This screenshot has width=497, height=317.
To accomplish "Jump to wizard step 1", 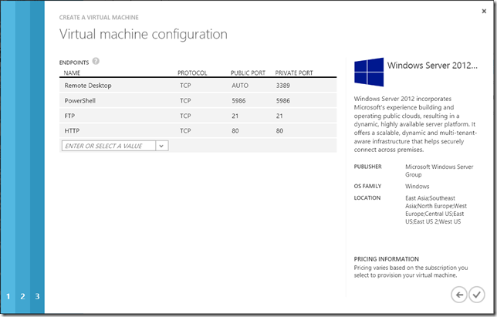I will coord(8,296).
